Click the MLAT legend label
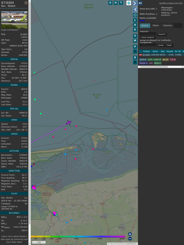The height and width of the screenshot is (245, 184). coord(165,60)
